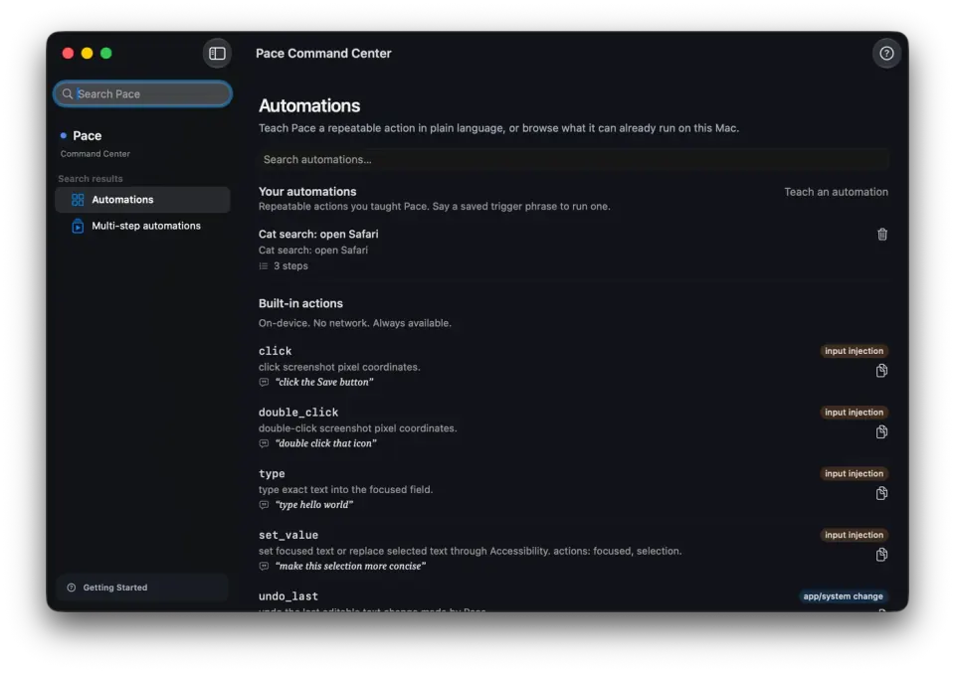Focus the Search Pace field
The height and width of the screenshot is (673, 955).
[x=142, y=93]
